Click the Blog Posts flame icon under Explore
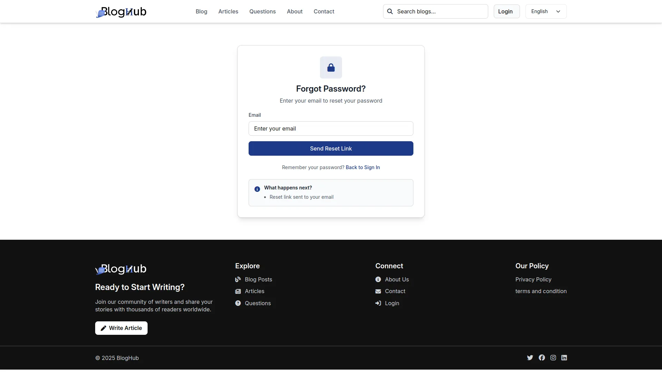The height and width of the screenshot is (372, 662). coord(238,279)
